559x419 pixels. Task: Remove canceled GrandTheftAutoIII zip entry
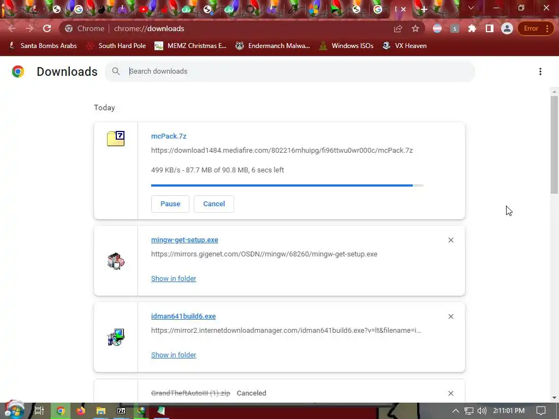[450, 393]
